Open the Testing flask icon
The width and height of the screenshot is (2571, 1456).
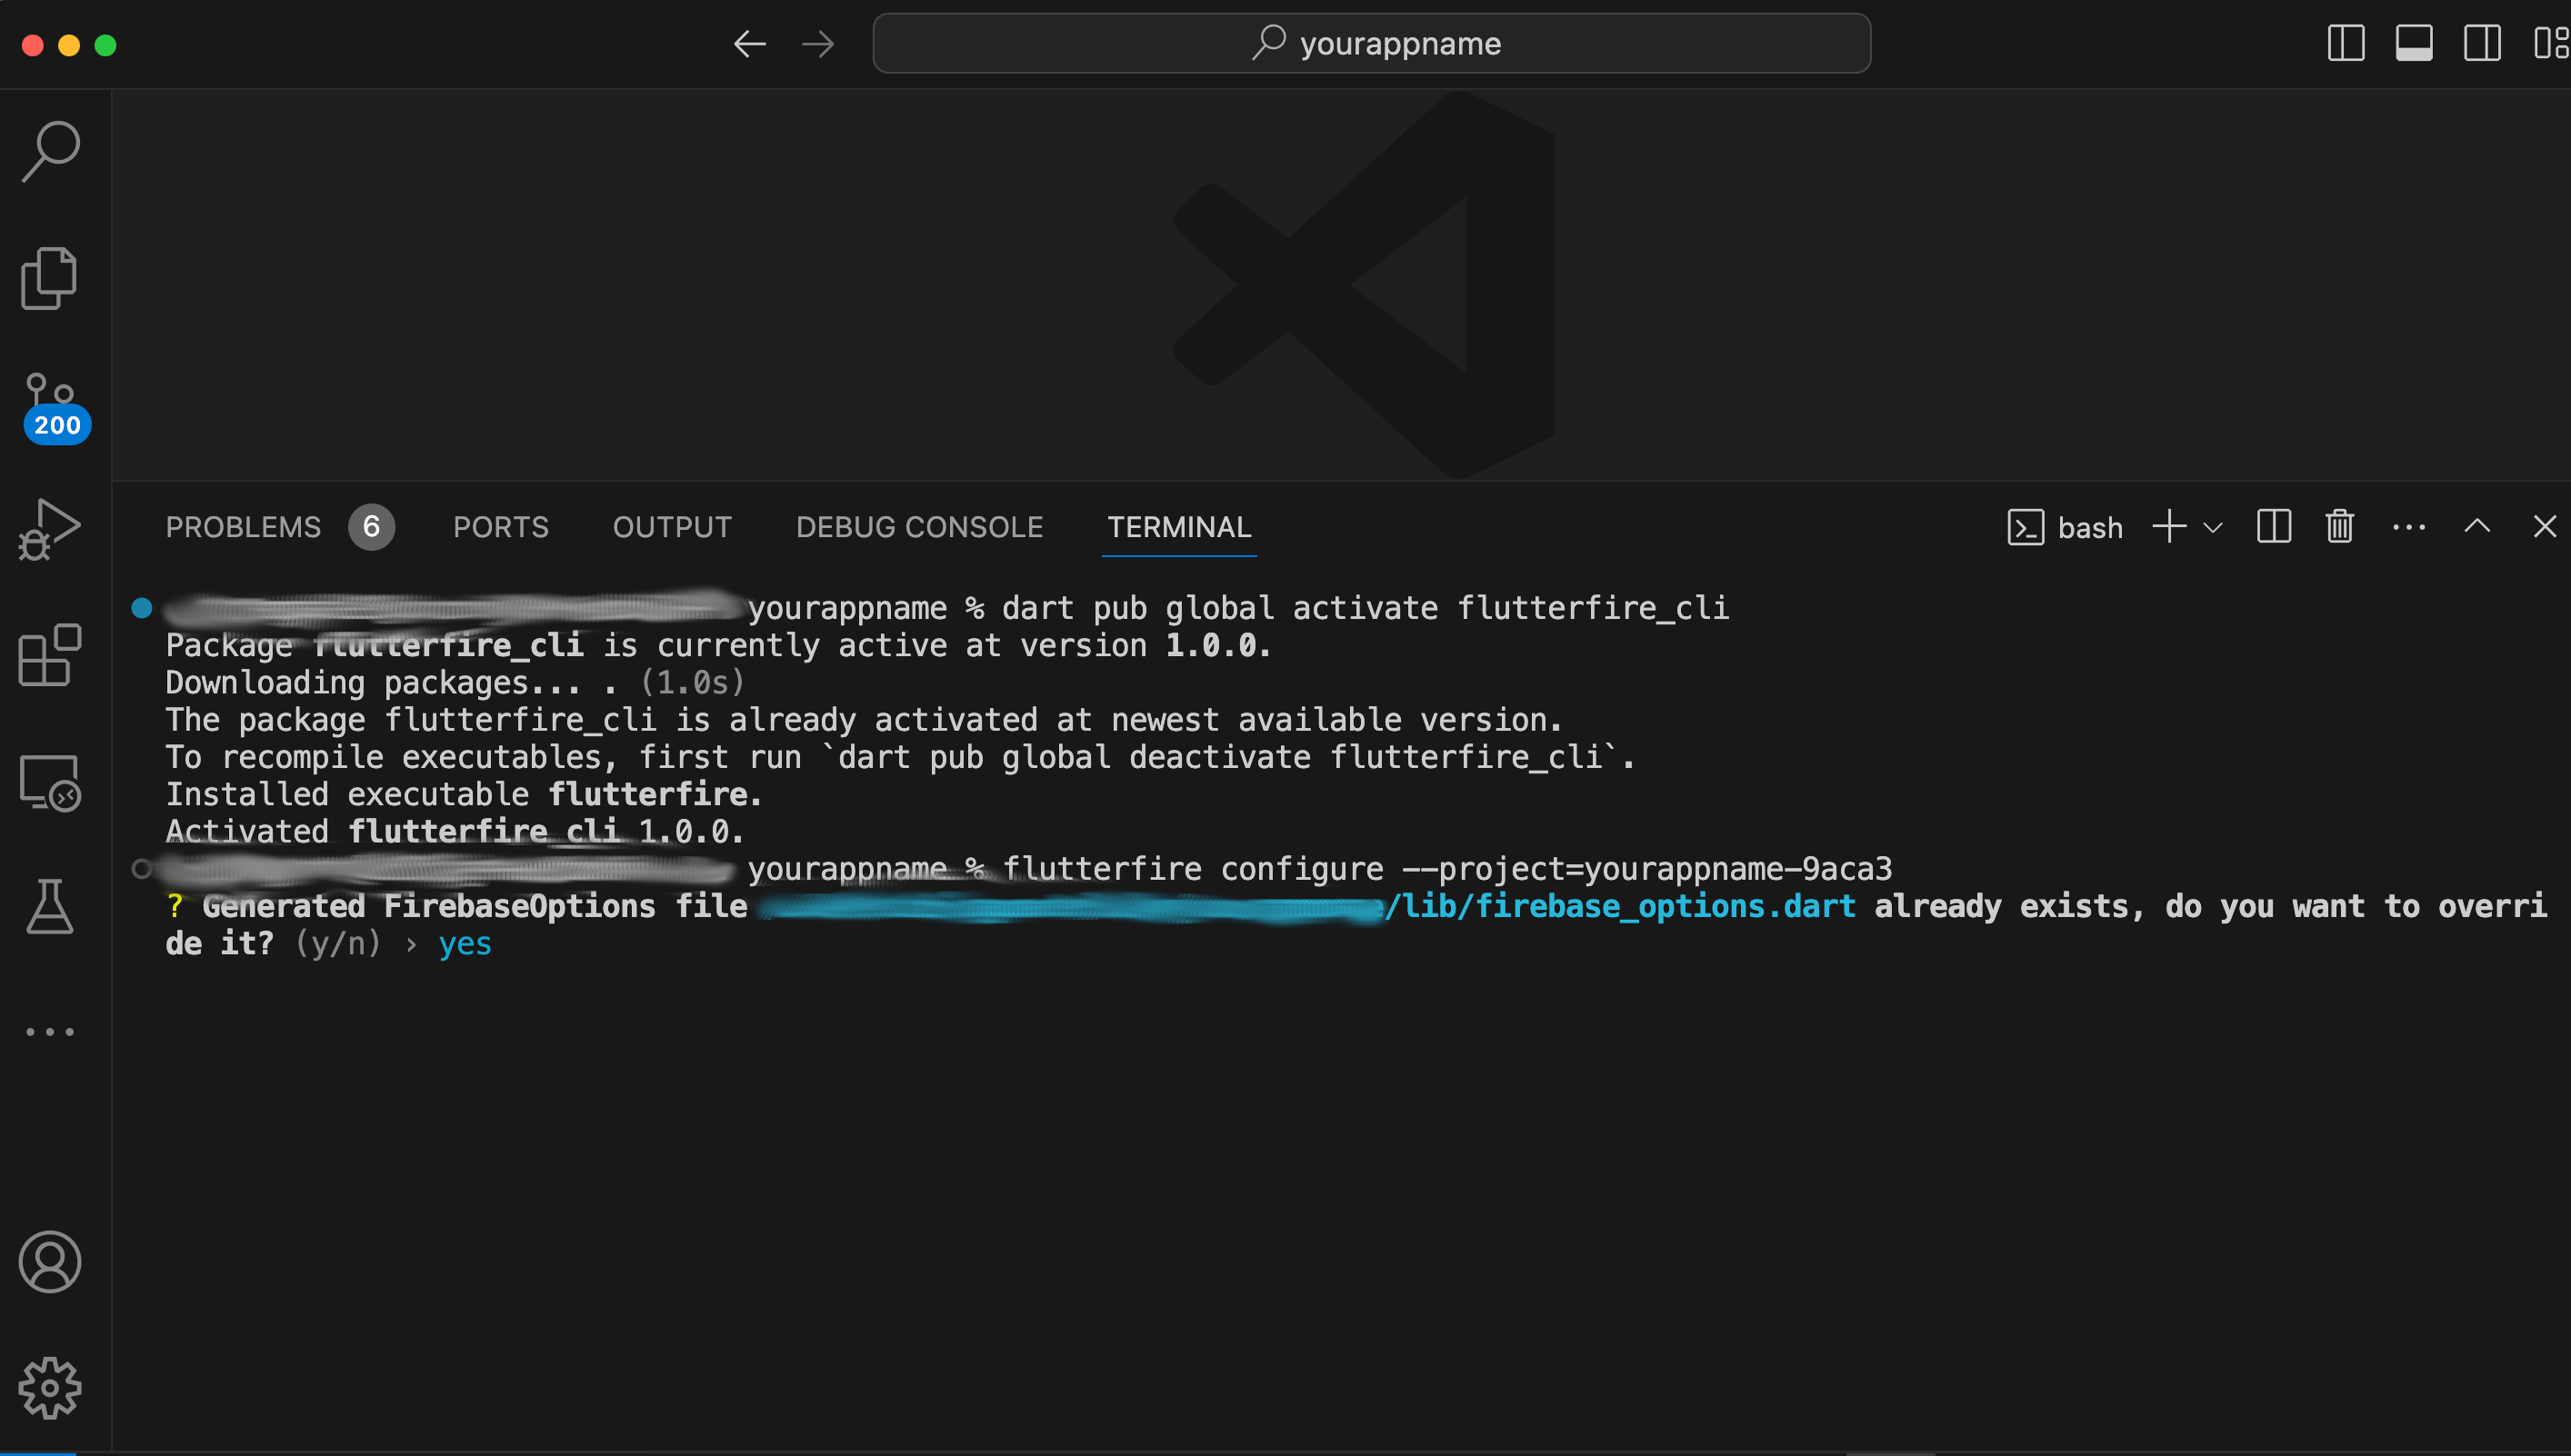pyautogui.click(x=49, y=907)
